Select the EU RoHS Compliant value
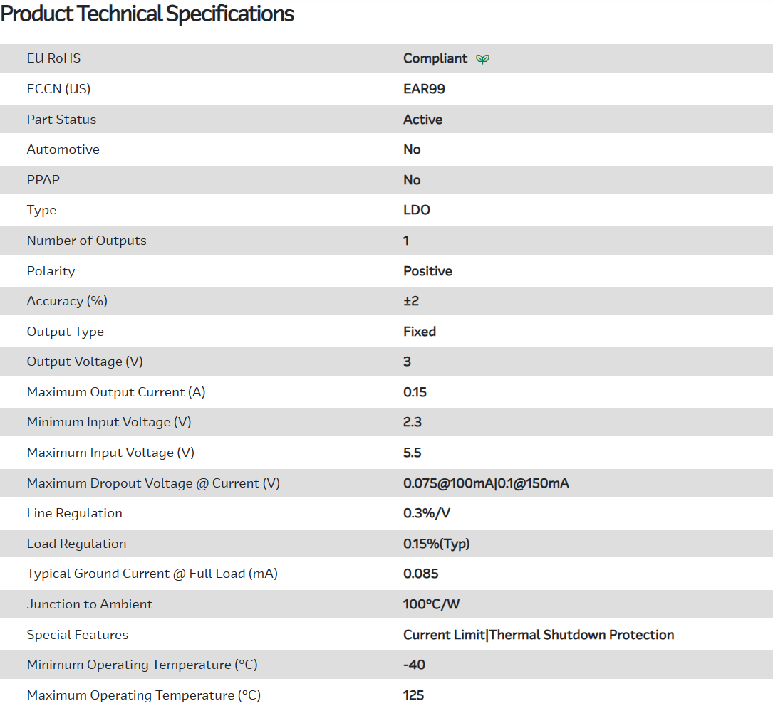773x706 pixels. [435, 58]
